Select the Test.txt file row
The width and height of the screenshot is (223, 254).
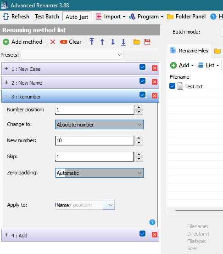(x=195, y=86)
